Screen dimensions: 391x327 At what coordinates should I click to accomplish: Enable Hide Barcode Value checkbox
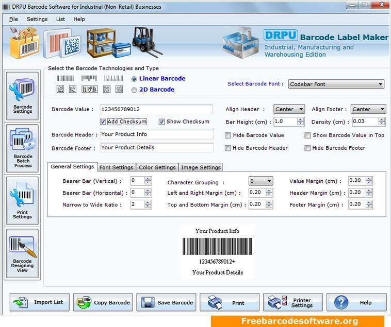(227, 135)
